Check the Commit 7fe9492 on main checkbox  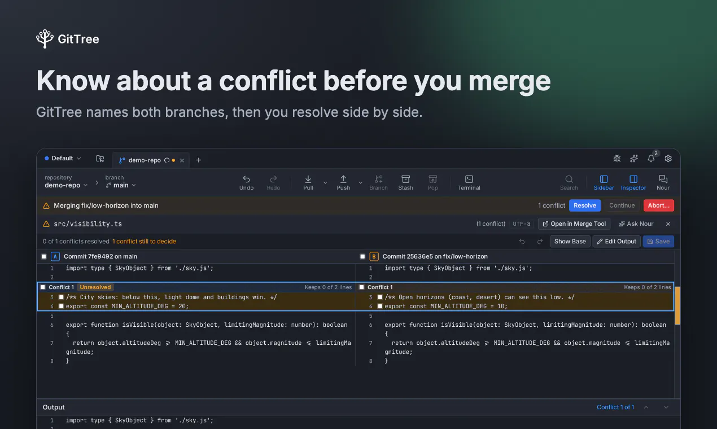pos(44,256)
